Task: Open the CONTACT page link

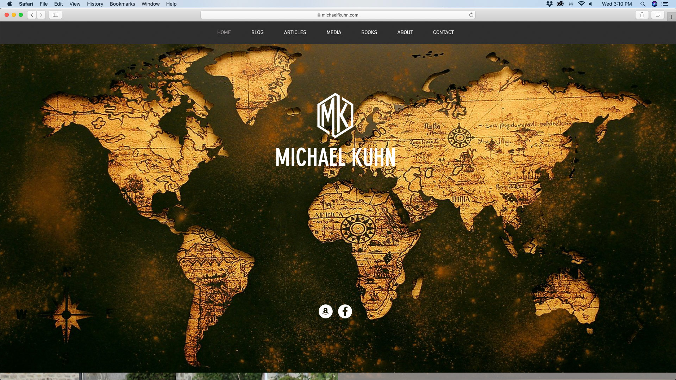Action: point(443,32)
